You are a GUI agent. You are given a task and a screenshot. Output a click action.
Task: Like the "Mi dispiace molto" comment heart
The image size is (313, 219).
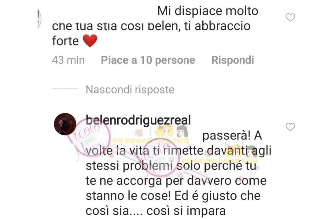290,17
